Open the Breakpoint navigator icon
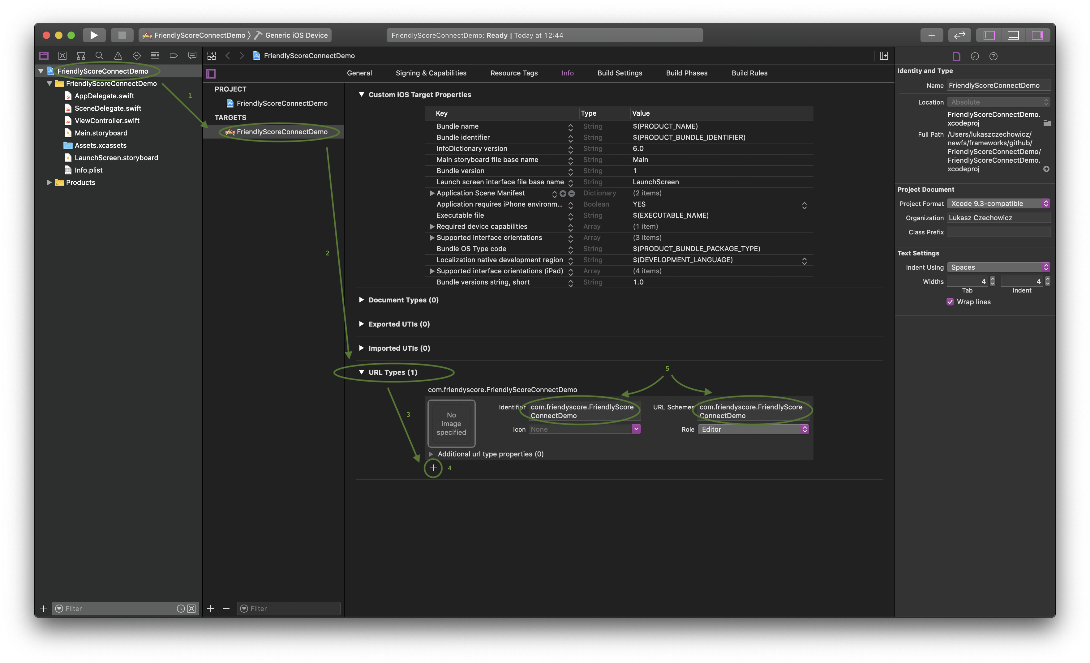The width and height of the screenshot is (1090, 663). click(x=174, y=56)
